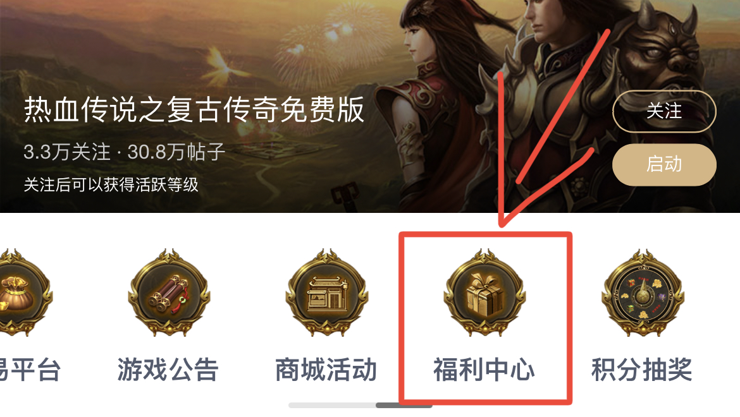
Task: Open the game title 热血传说之复古传奇免费版
Action: click(x=194, y=109)
